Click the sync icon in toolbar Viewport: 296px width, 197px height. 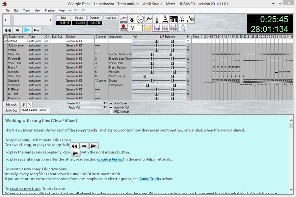pos(140,19)
